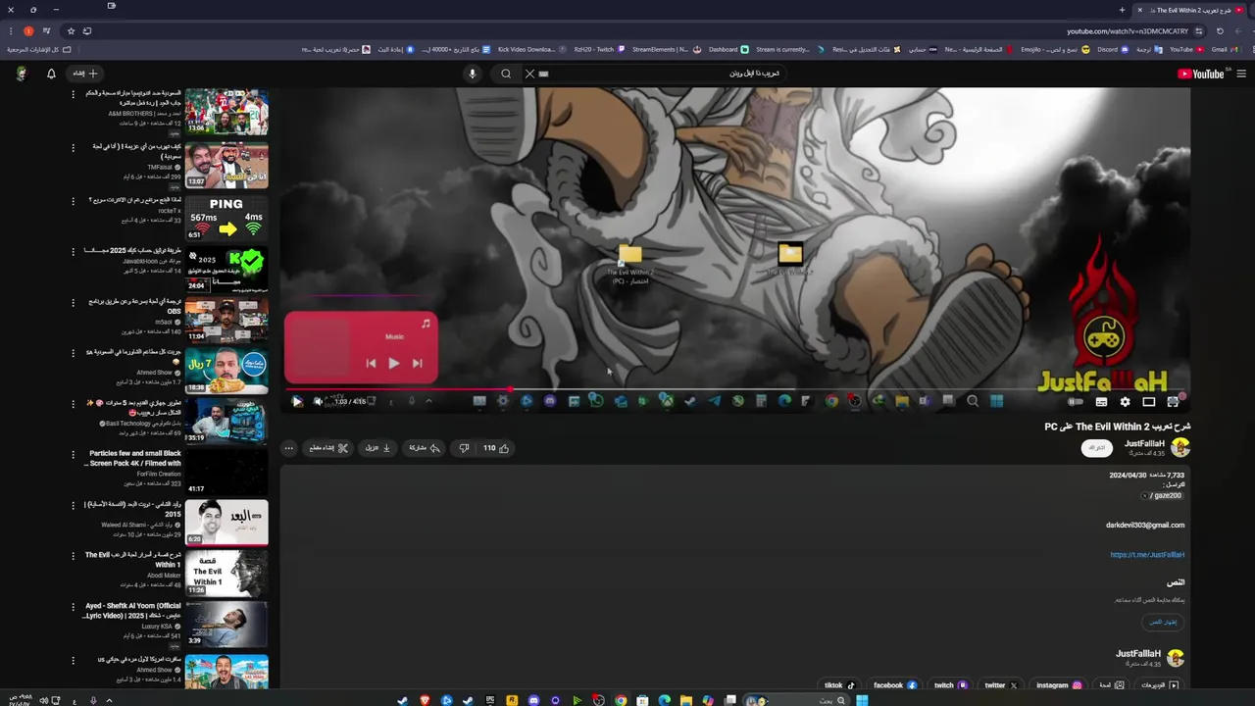Open the more actions ellipsis below video
This screenshot has height=706, width=1255.
[x=288, y=448]
